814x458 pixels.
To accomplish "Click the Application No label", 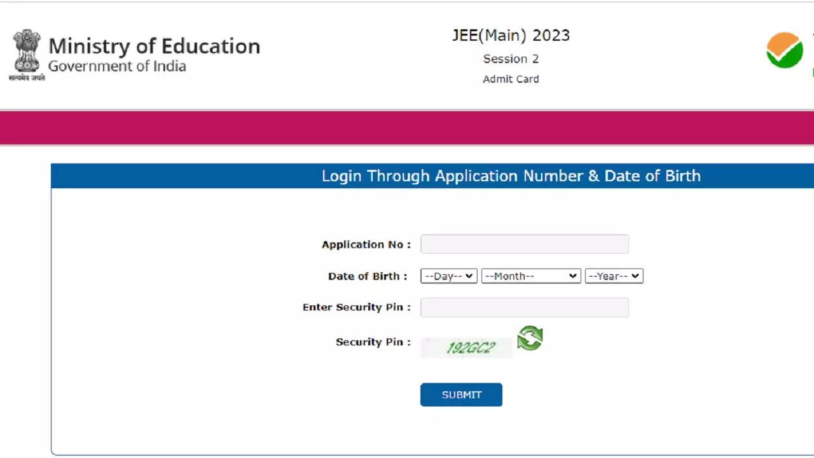I will pos(366,245).
